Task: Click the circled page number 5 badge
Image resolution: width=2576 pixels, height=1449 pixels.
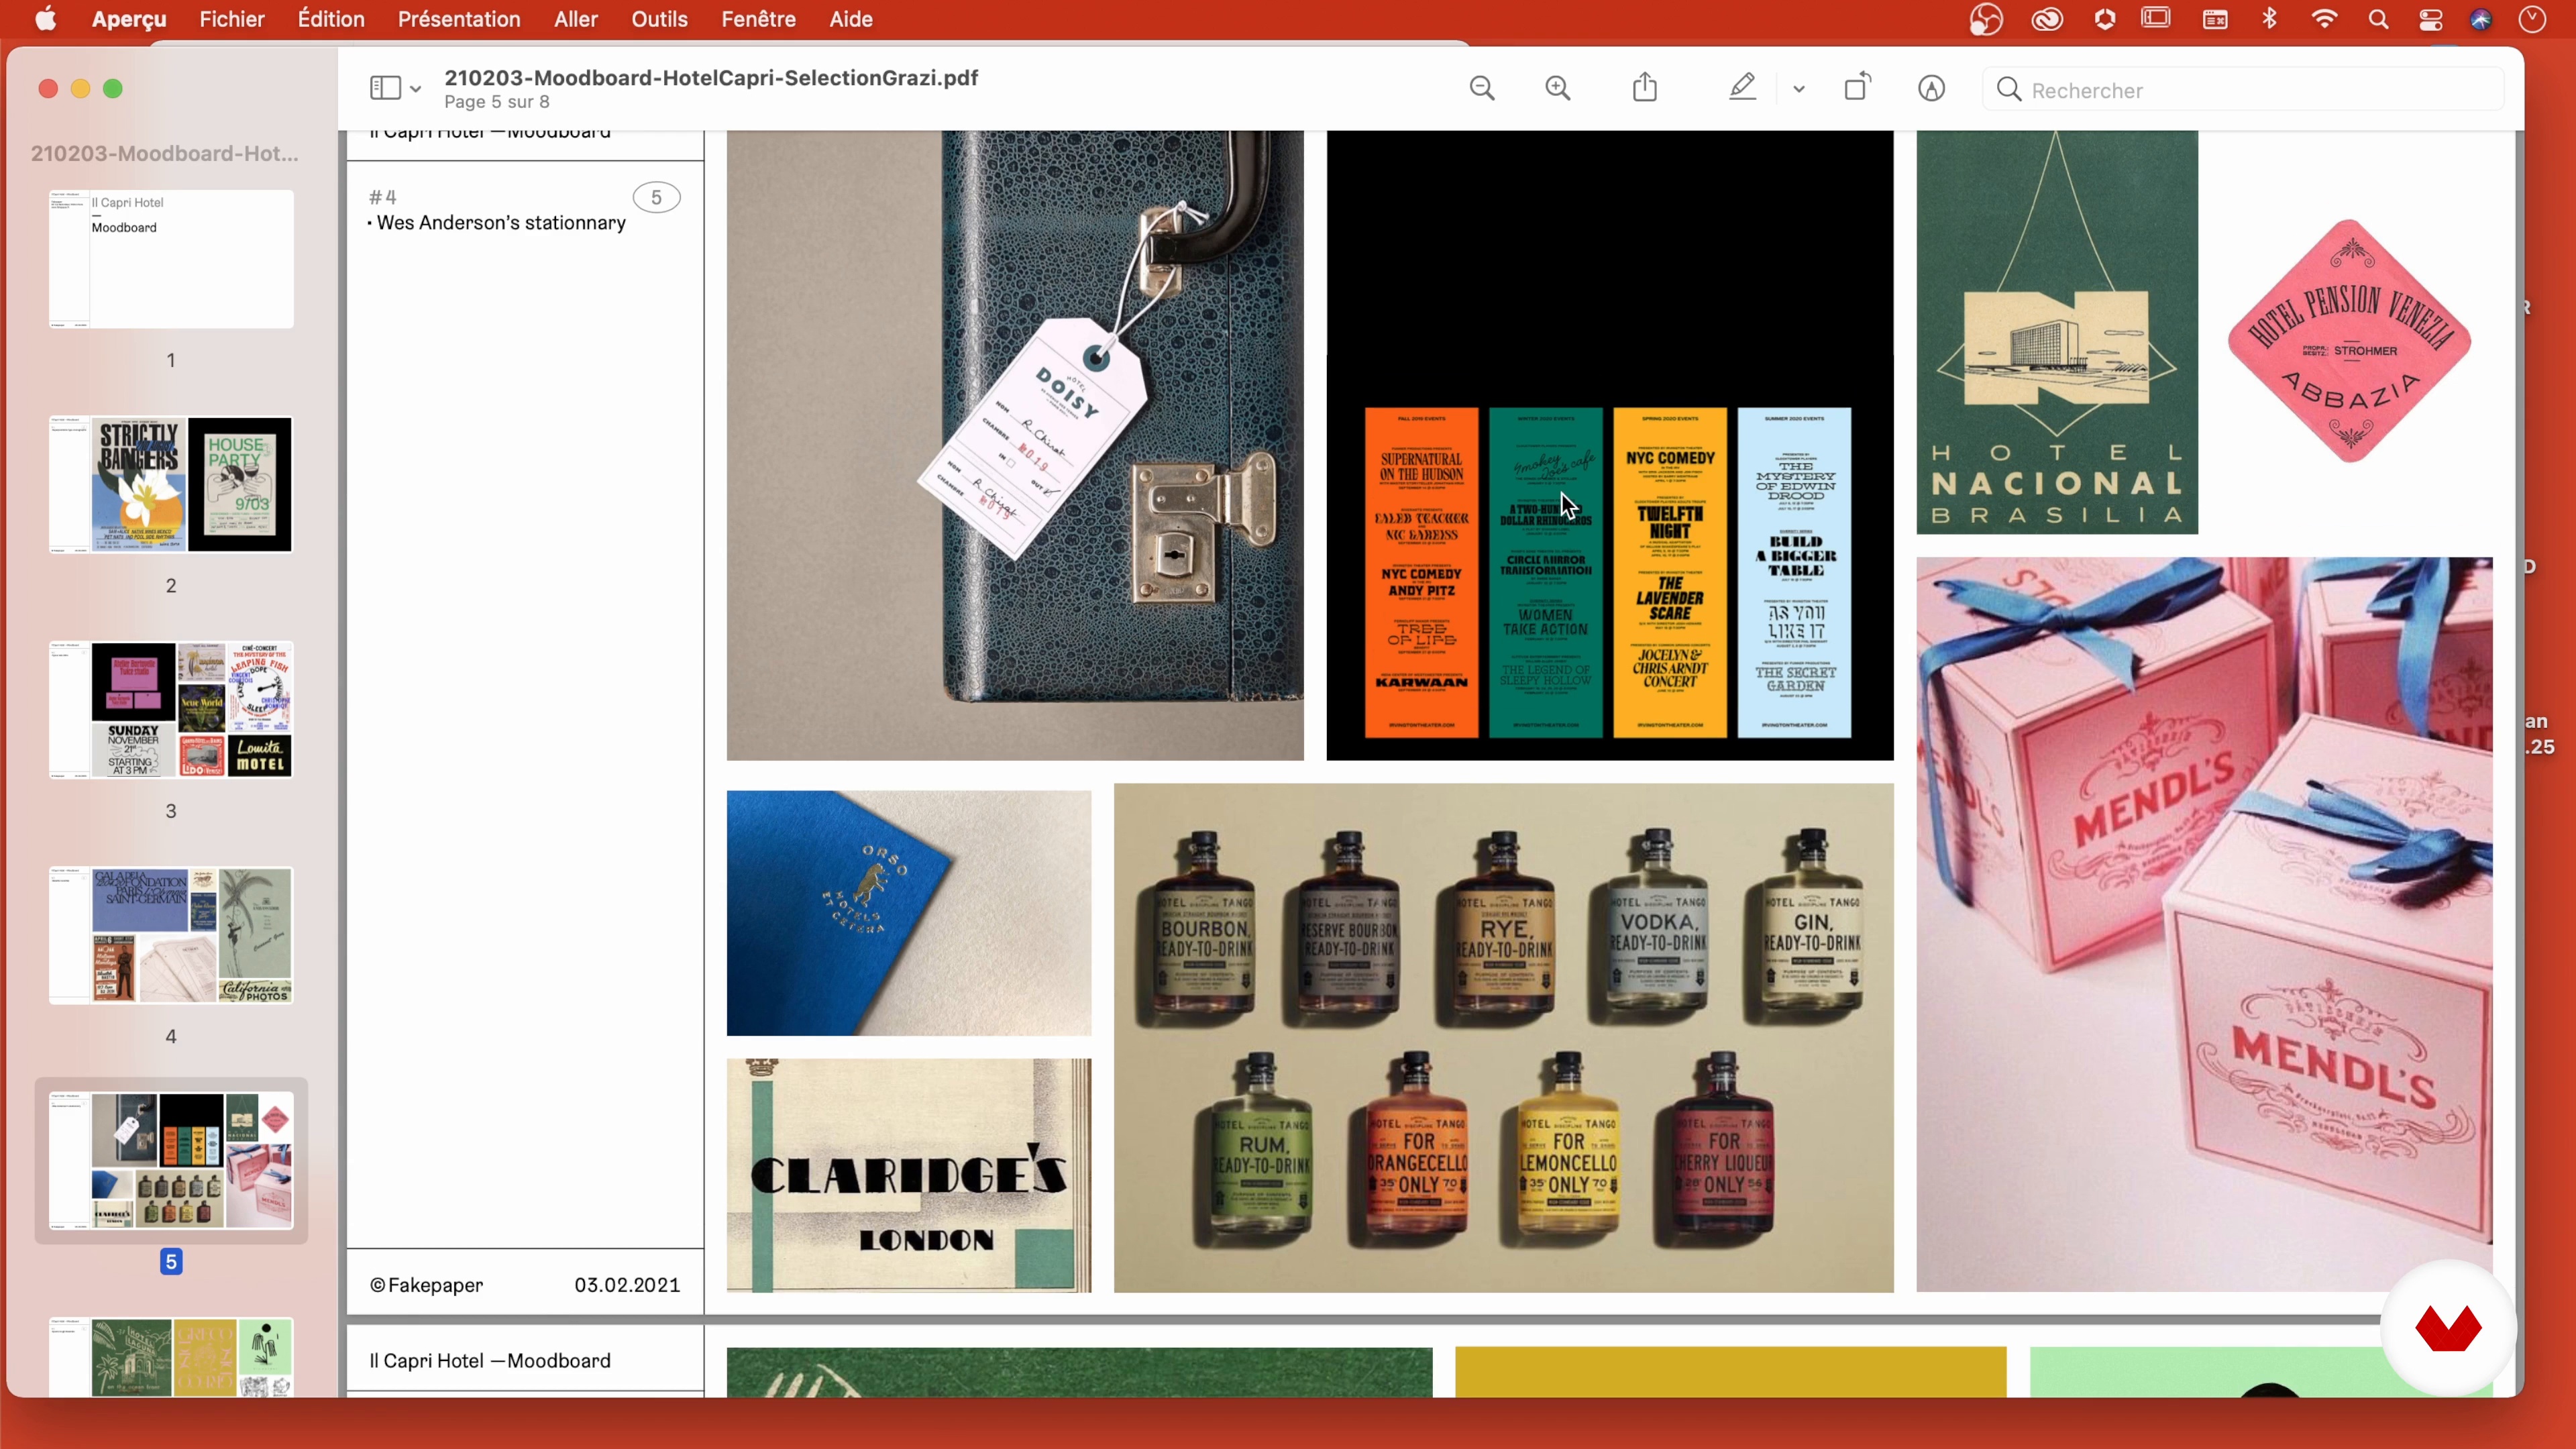Action: point(657,197)
